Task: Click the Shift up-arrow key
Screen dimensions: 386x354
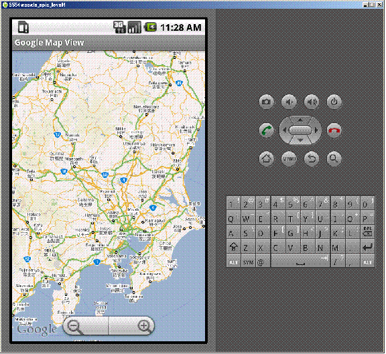Action: [x=233, y=247]
